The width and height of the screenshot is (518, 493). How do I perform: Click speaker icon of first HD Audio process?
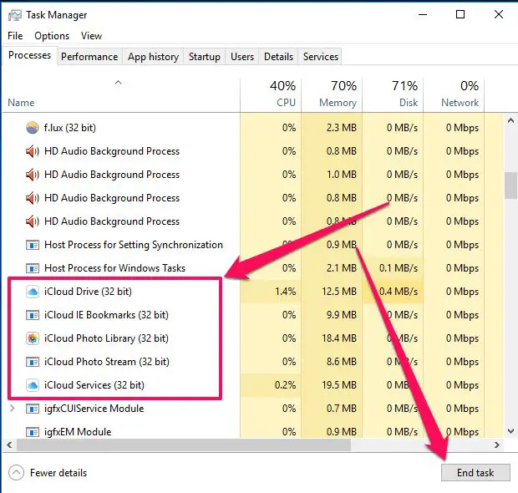(x=33, y=151)
